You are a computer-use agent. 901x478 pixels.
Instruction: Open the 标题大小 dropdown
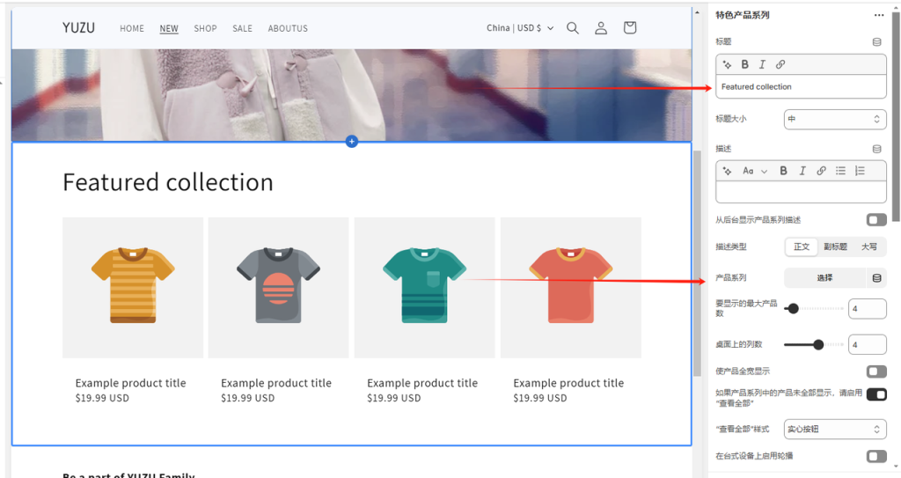coord(835,119)
